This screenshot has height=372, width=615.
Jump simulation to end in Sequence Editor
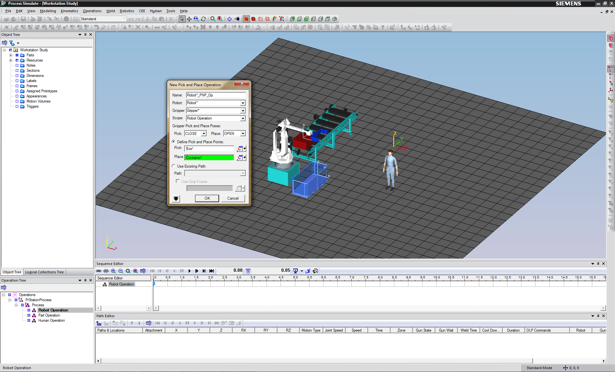pos(211,271)
